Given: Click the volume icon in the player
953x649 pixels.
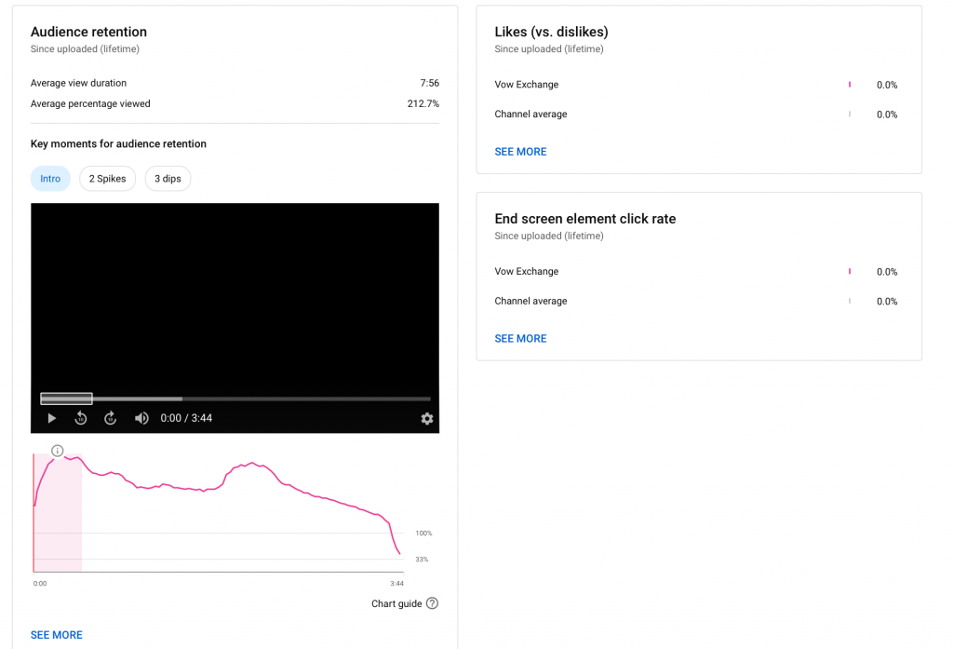Looking at the screenshot, I should (141, 418).
